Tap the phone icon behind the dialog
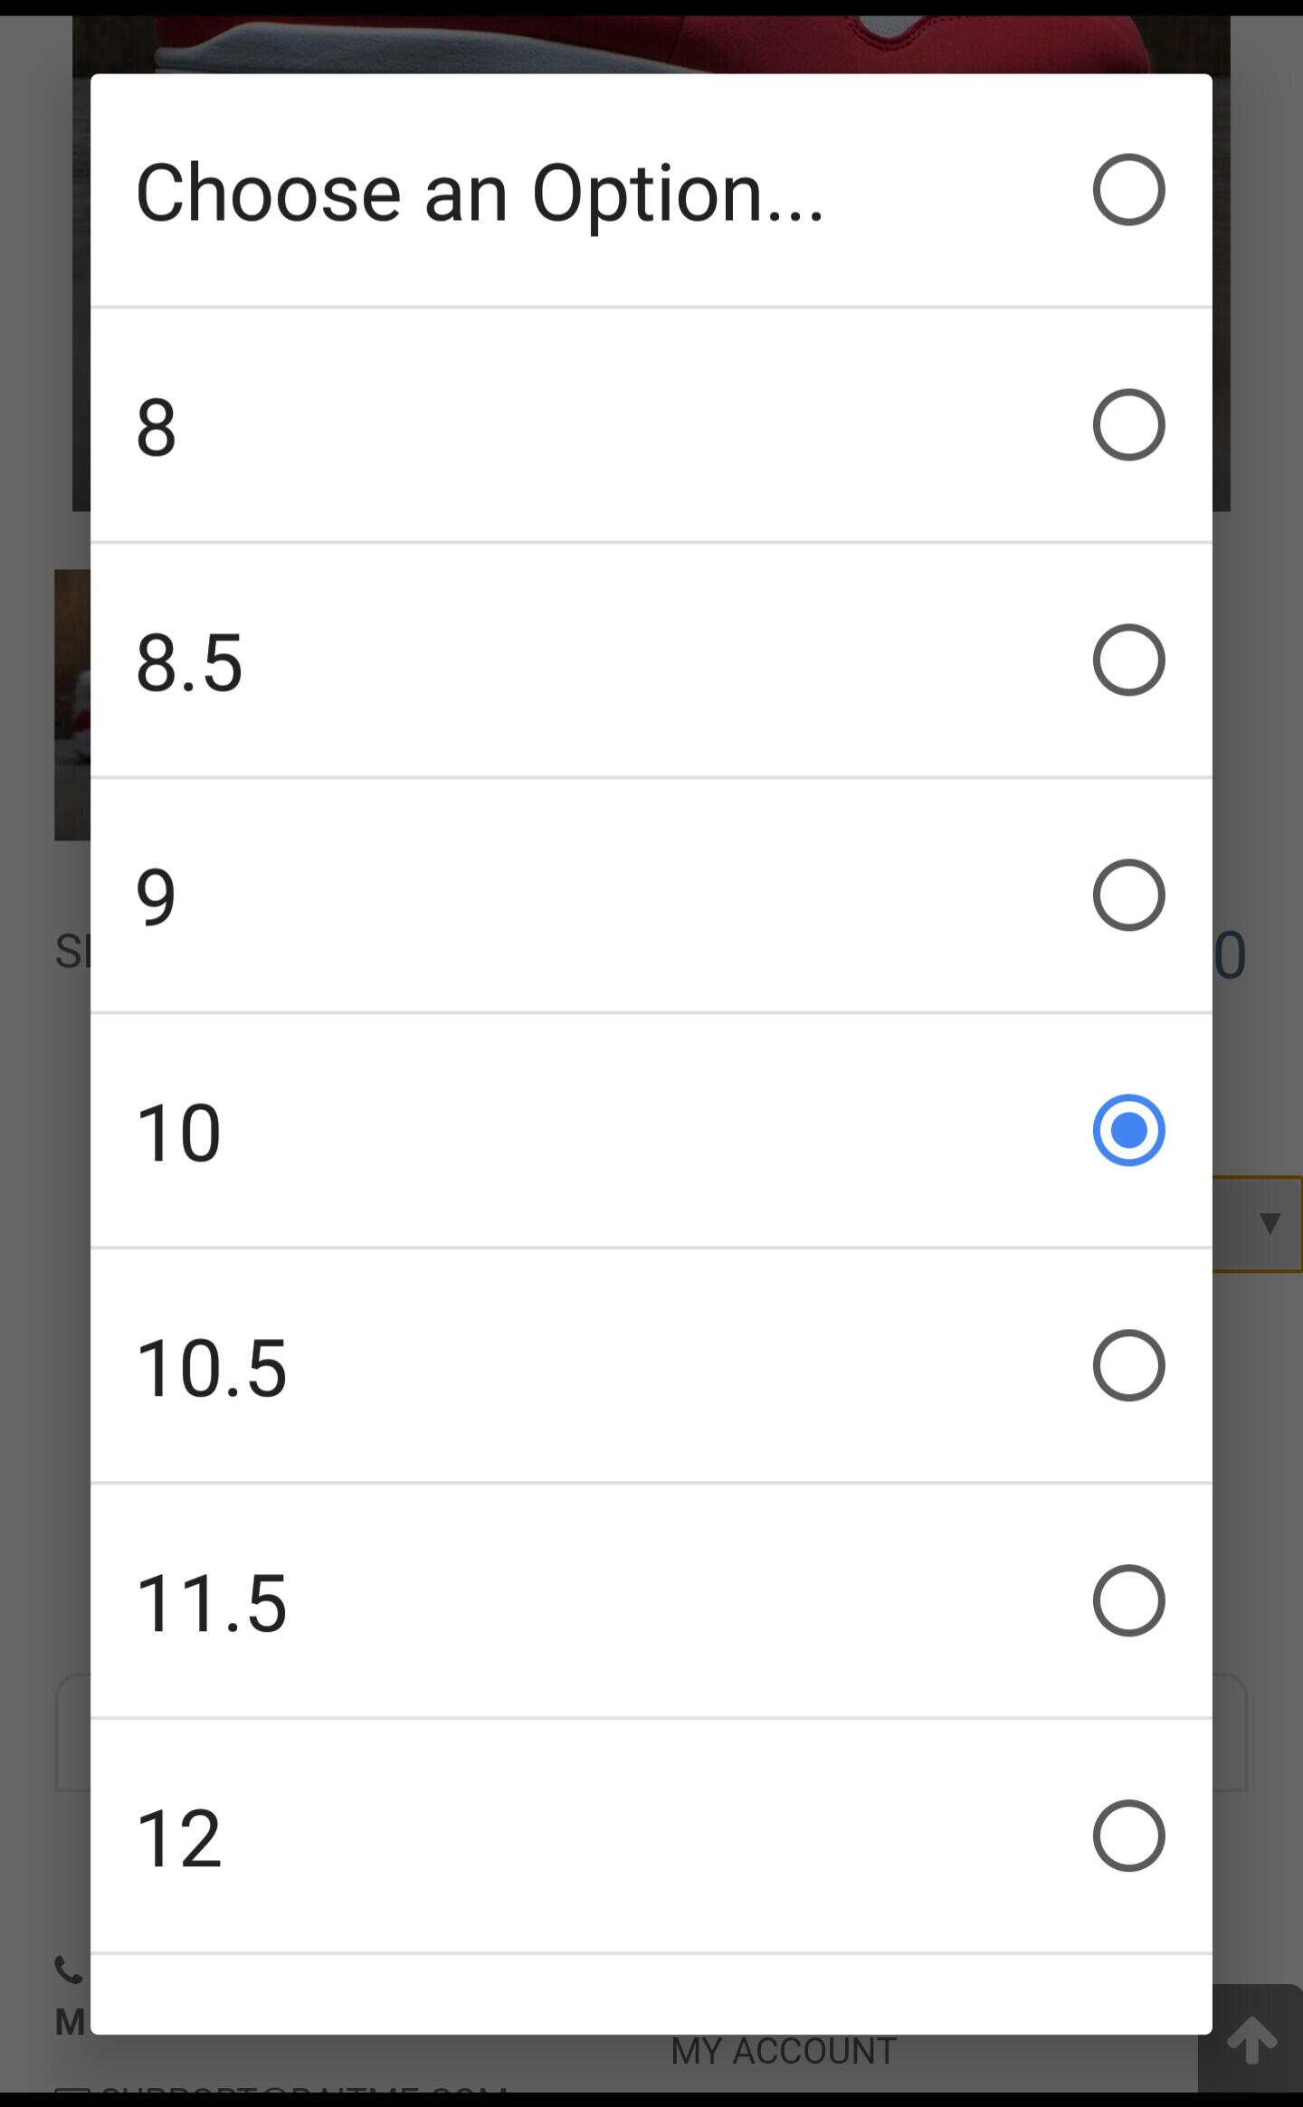 point(69,1969)
